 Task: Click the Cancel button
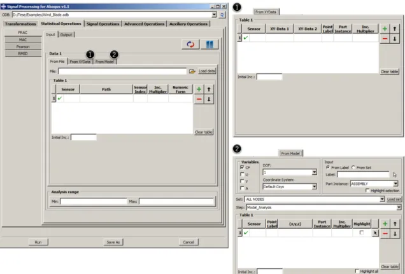pyautogui.click(x=188, y=242)
